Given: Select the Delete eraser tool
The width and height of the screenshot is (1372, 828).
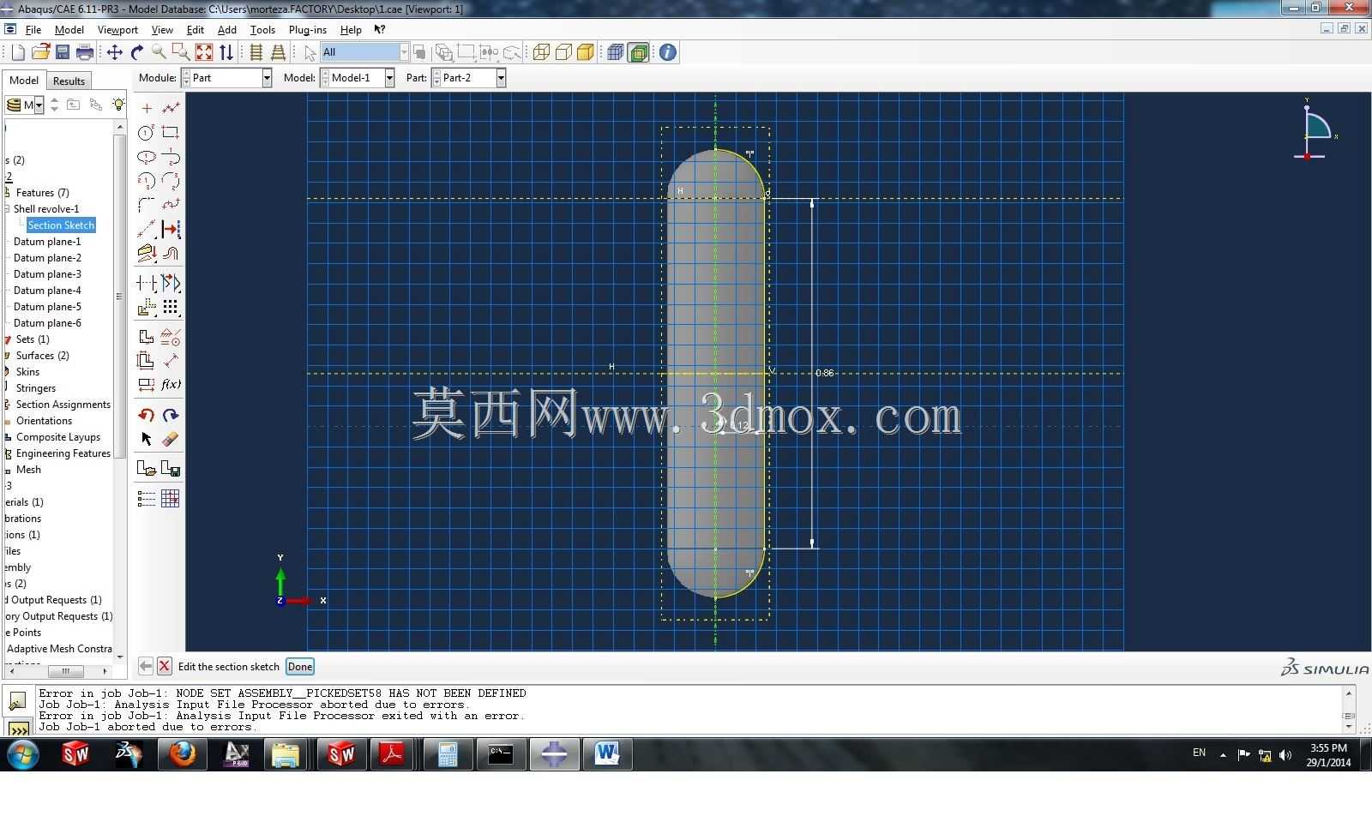Looking at the screenshot, I should pyautogui.click(x=171, y=439).
